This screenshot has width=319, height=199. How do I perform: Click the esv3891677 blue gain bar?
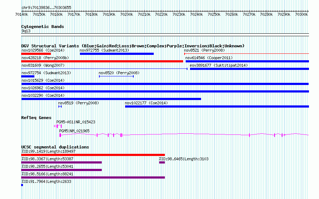(249, 69)
